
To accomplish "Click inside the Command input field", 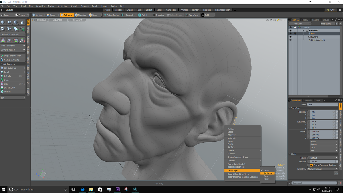I will pos(314,183).
